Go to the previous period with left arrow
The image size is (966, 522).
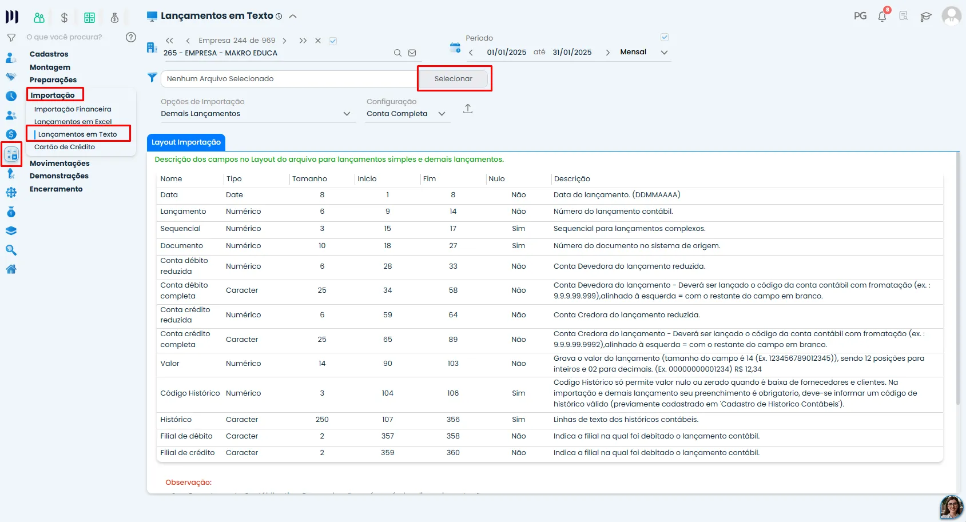coord(471,53)
